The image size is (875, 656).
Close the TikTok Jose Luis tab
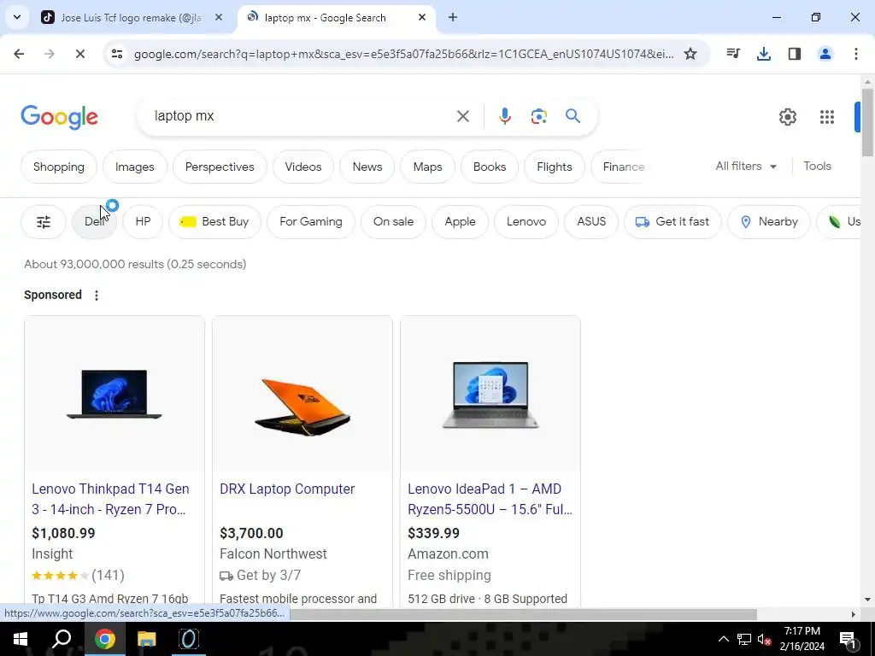coord(219,17)
